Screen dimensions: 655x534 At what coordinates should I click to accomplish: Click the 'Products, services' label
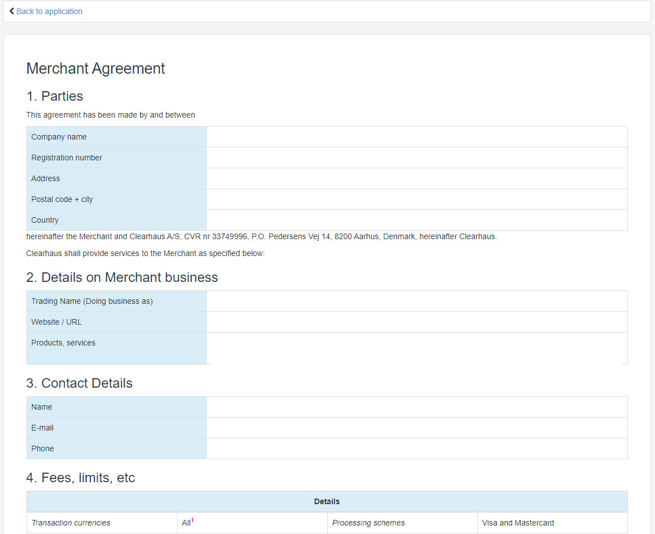click(x=63, y=343)
